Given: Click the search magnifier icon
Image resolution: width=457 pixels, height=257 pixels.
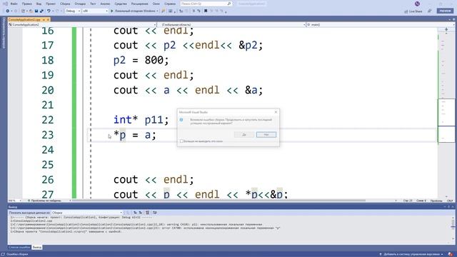Looking at the screenshot, I should tap(229, 4).
